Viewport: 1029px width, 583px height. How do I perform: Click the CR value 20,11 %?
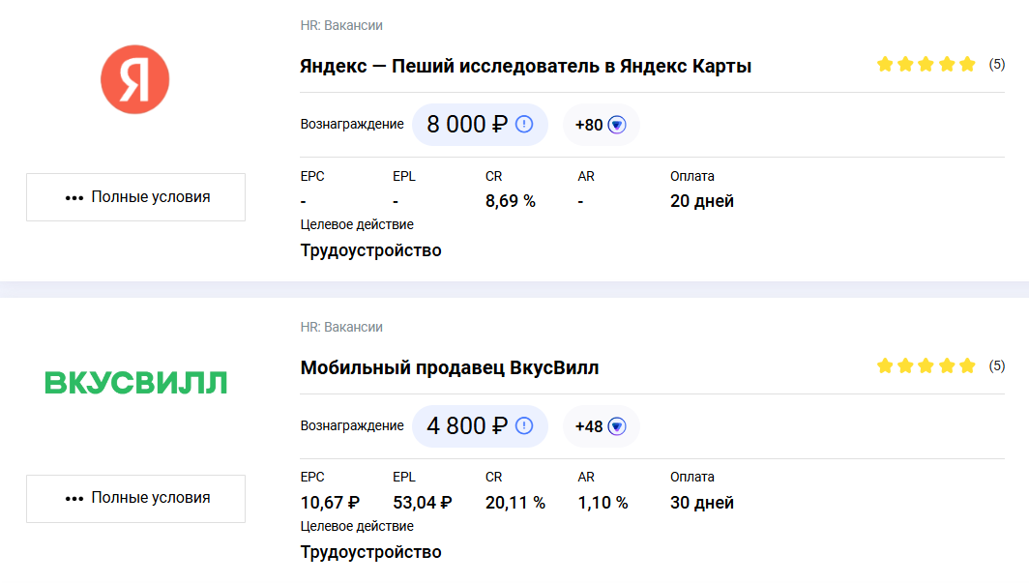(x=515, y=503)
